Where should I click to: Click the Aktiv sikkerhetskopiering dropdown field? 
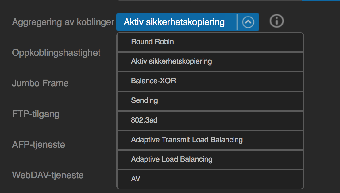(188, 22)
